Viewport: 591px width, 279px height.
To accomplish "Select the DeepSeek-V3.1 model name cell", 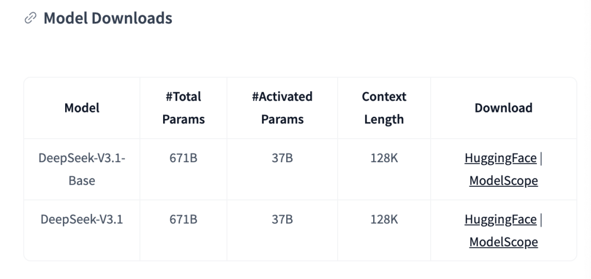I will pyautogui.click(x=82, y=219).
